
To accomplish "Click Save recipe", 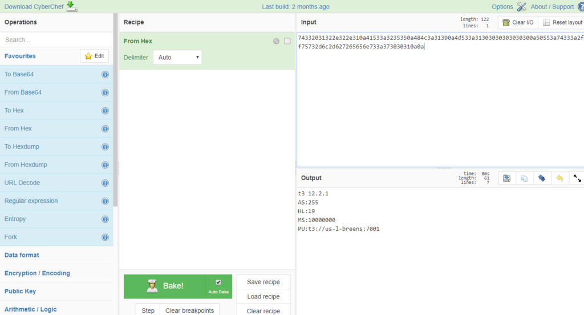I will pos(263,282).
